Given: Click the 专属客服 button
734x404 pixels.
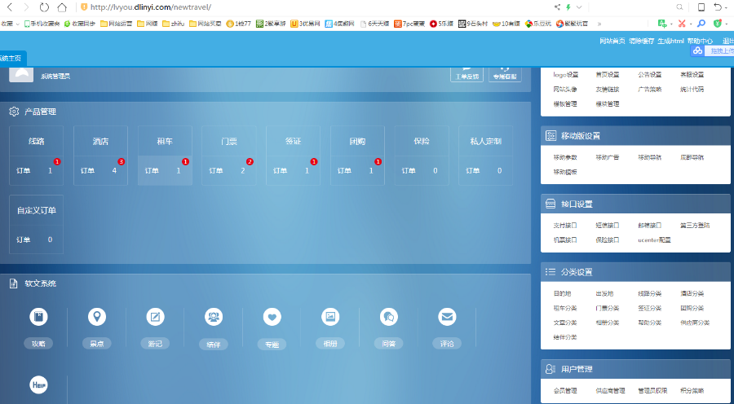Looking at the screenshot, I should tap(505, 75).
